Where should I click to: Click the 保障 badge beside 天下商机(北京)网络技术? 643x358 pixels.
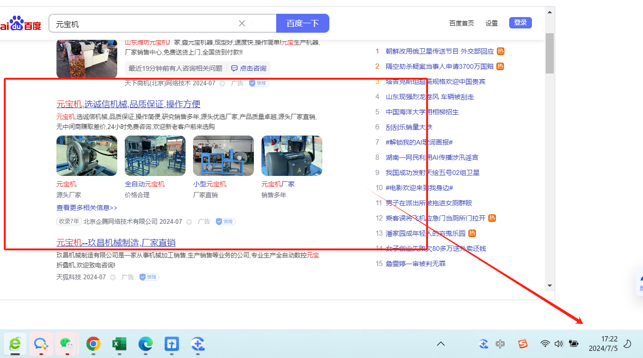click(259, 83)
